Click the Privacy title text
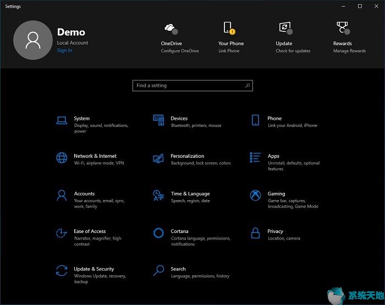This screenshot has height=305, width=385. click(275, 231)
